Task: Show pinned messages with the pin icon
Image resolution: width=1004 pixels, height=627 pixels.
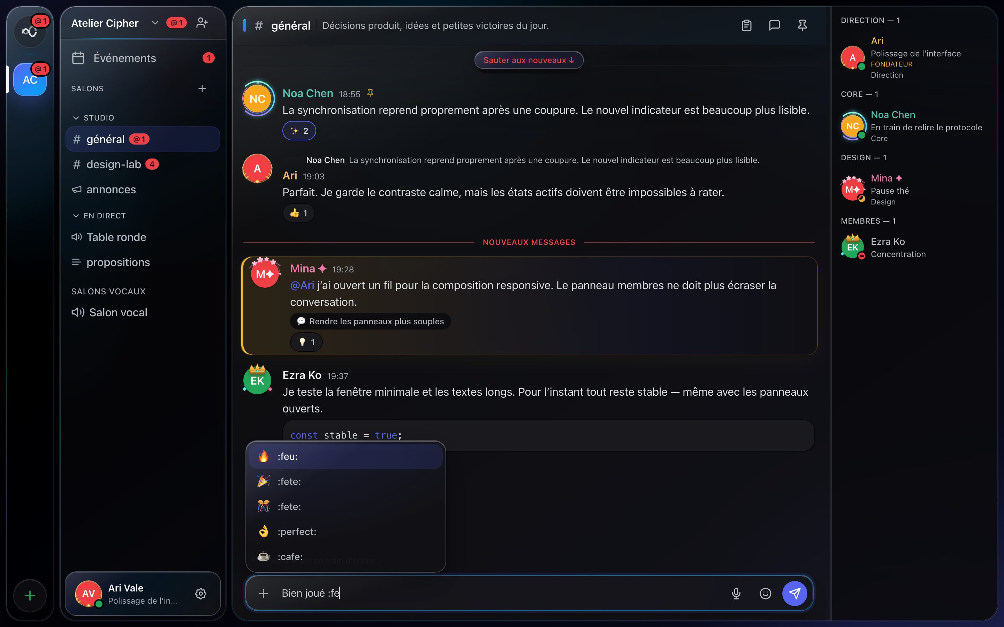Action: 803,25
